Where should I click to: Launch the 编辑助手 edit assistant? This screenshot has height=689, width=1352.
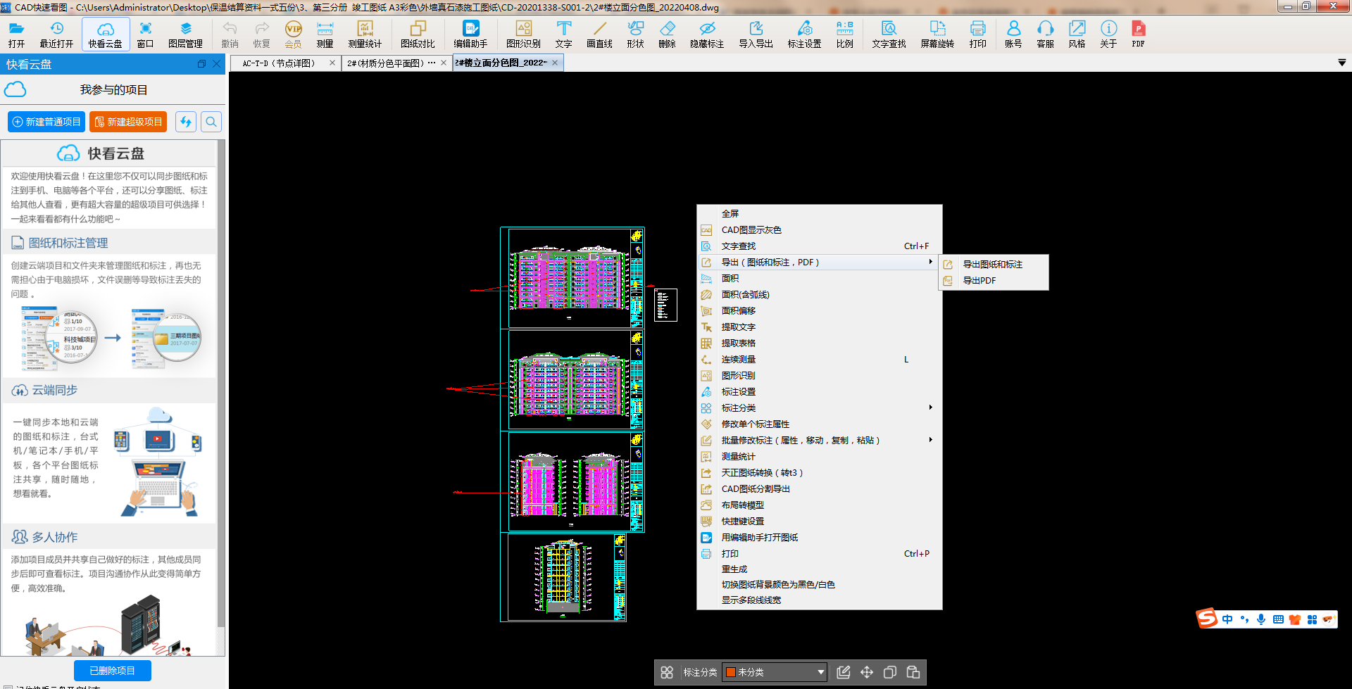click(x=470, y=34)
